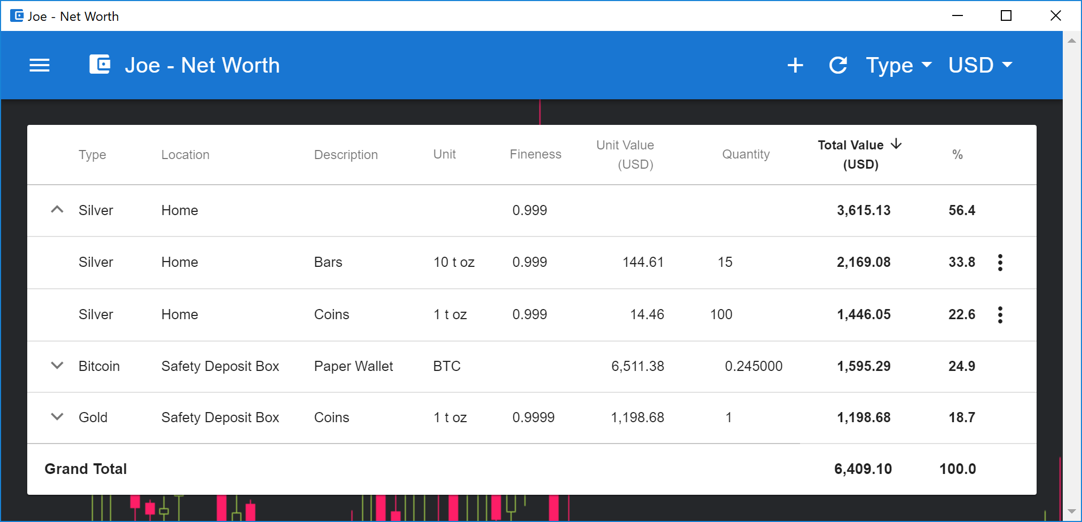The height and width of the screenshot is (522, 1082).
Task: Select the Paper Wallet description cell
Action: click(x=354, y=366)
